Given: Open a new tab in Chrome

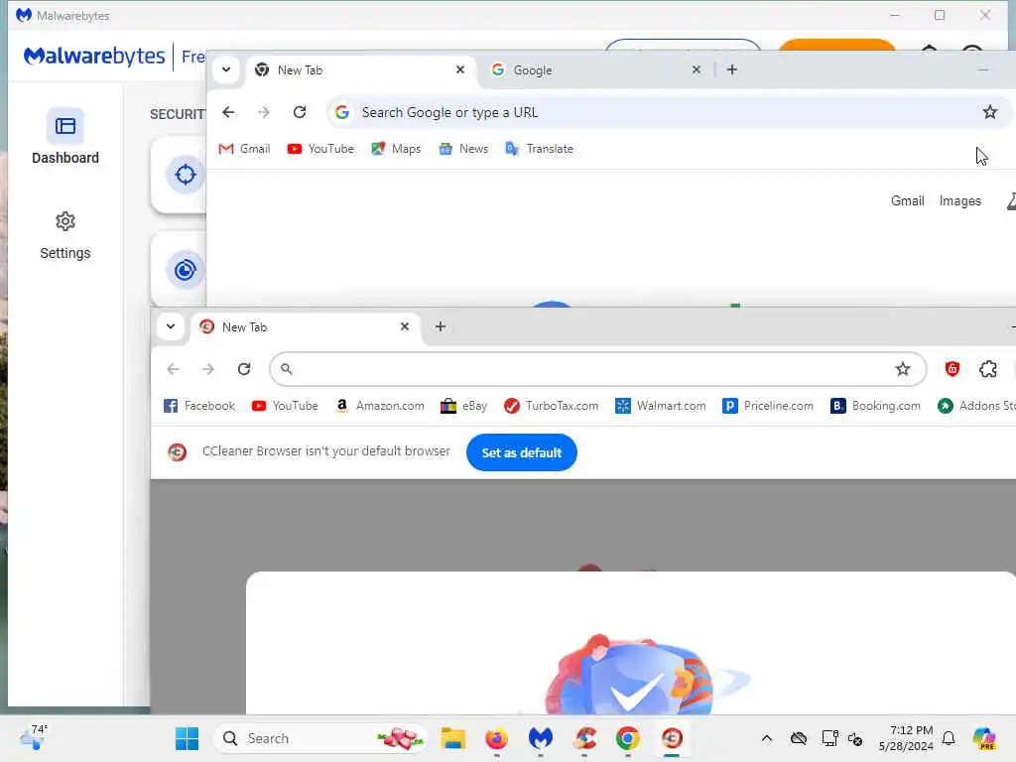Looking at the screenshot, I should pos(731,69).
